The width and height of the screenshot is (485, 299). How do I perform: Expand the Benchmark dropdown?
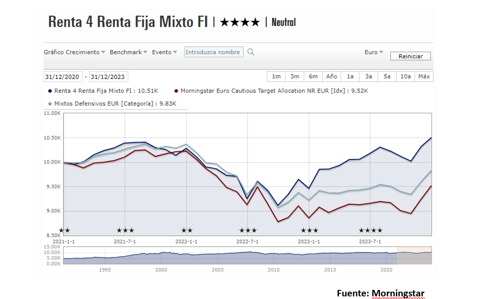[x=128, y=52]
